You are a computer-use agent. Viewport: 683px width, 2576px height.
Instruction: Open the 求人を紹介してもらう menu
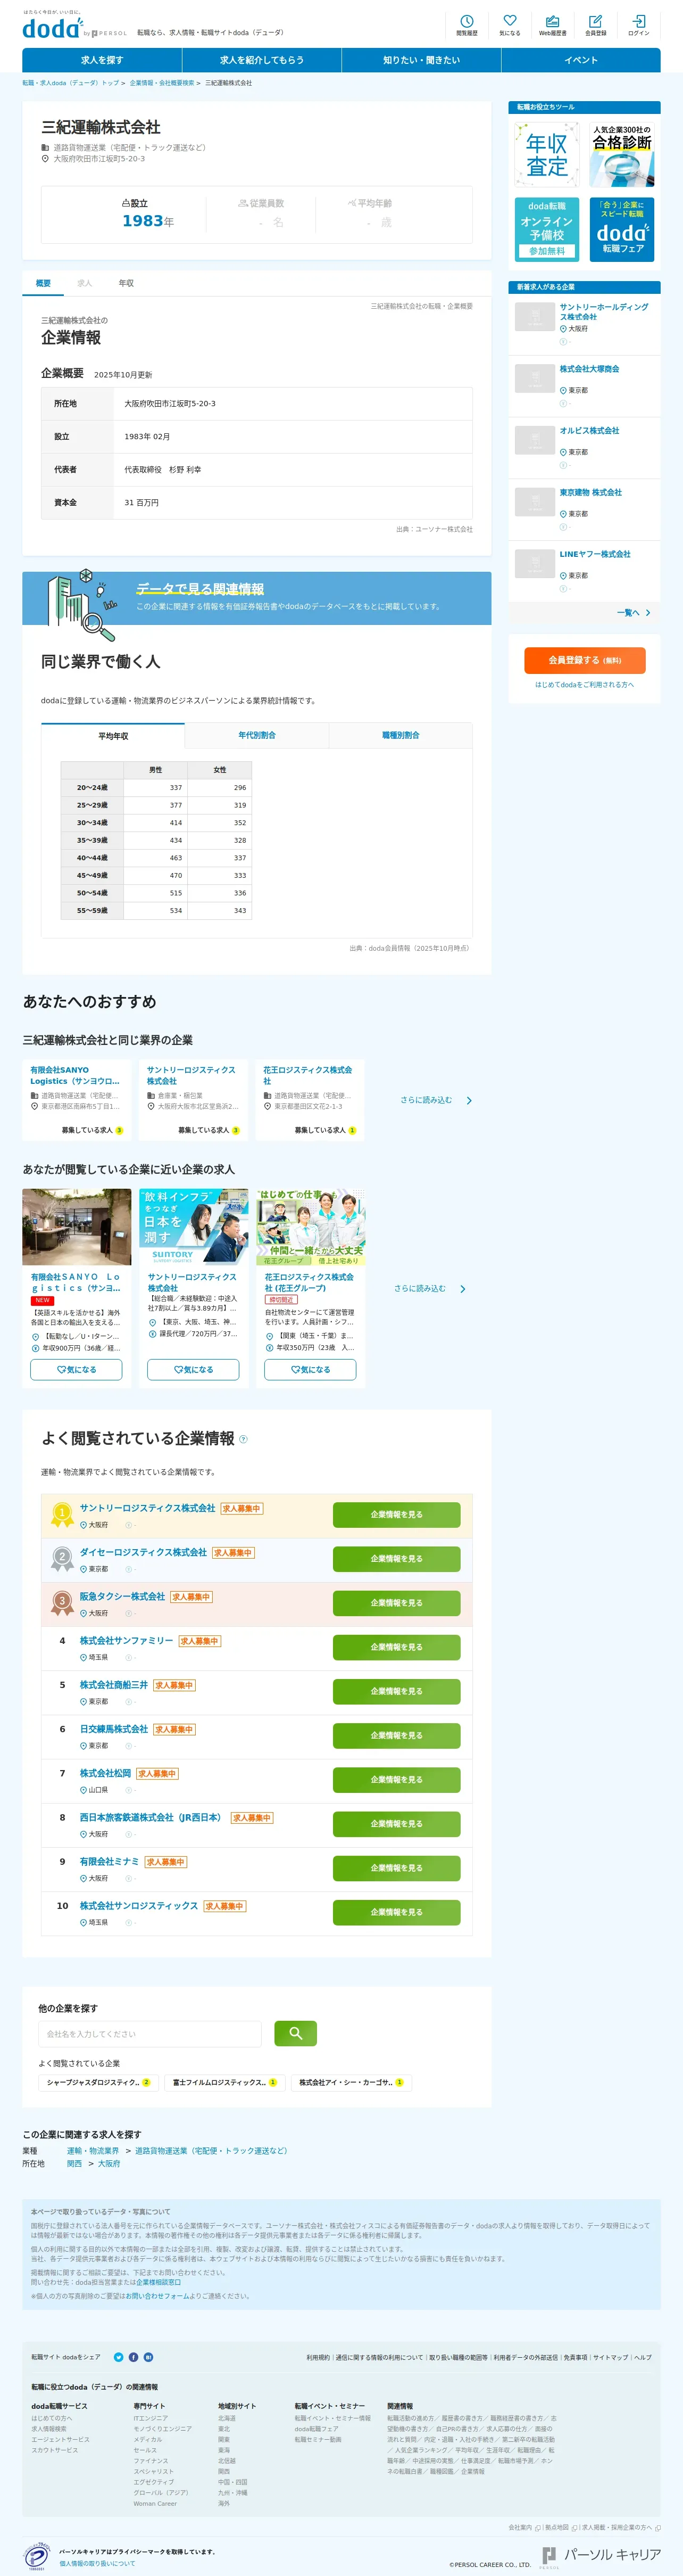tap(262, 60)
